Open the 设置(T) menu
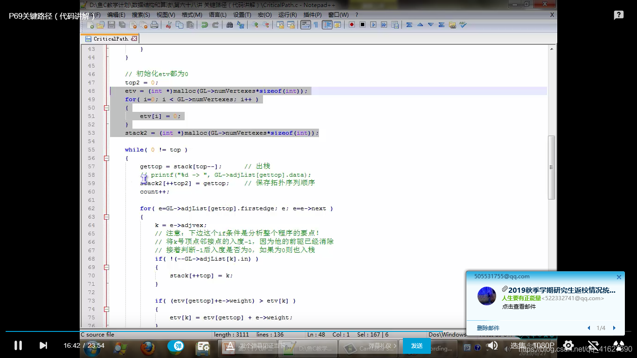The height and width of the screenshot is (358, 637). point(242,15)
